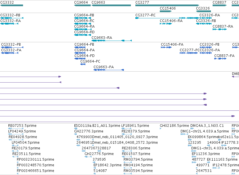Screen dimensions: 239x175
Task: Select transcript label CG9664-RA
Action: click(85, 26)
